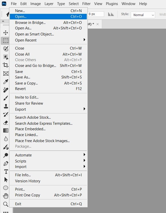Expand the Import submenu
Image resolution: width=166 pixels, height=213 pixels.
[48, 166]
